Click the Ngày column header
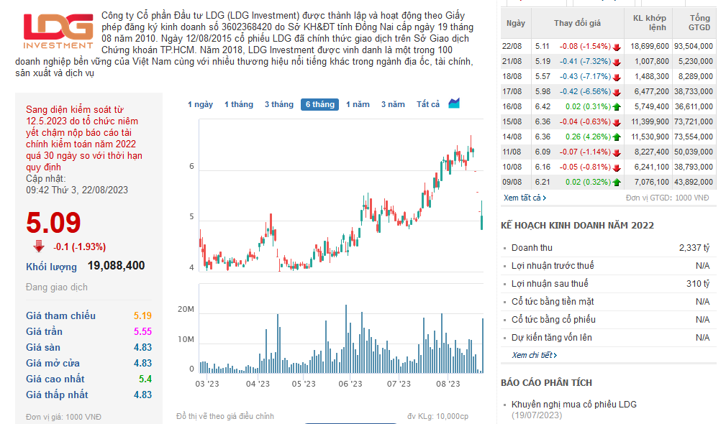 click(516, 23)
